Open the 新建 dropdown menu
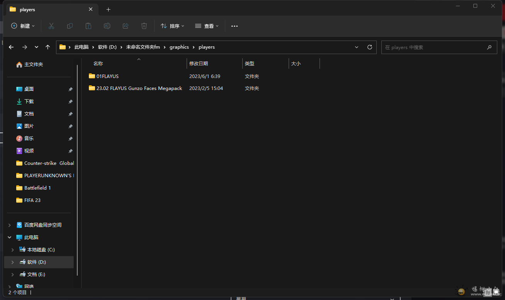Image resolution: width=505 pixels, height=300 pixels. (x=23, y=26)
